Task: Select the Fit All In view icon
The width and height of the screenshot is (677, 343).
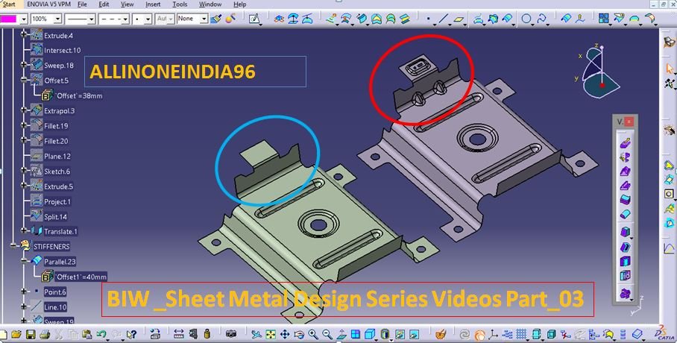Action: (271, 334)
